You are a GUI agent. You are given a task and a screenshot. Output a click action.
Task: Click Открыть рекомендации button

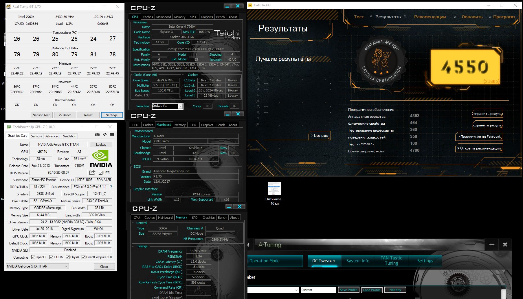pos(479,148)
